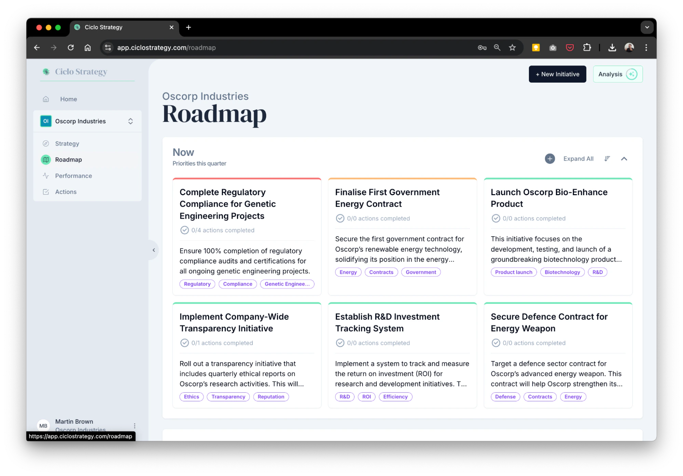Open Launch Oscorp Bio-Enhance Product card
Image resolution: width=683 pixels, height=476 pixels.
pyautogui.click(x=558, y=236)
